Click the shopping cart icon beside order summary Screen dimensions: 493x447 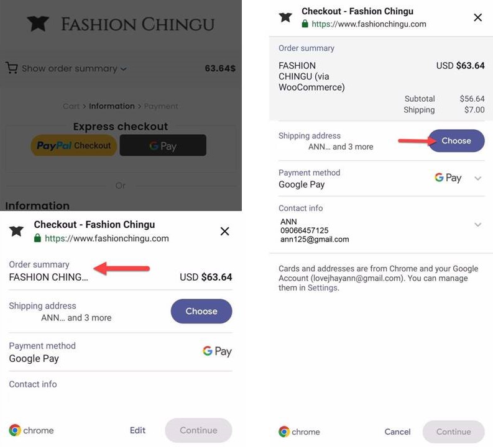pyautogui.click(x=12, y=68)
